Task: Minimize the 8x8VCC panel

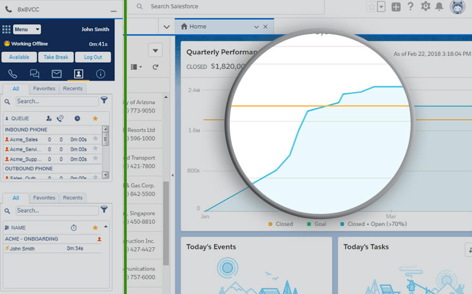Action: [113, 11]
